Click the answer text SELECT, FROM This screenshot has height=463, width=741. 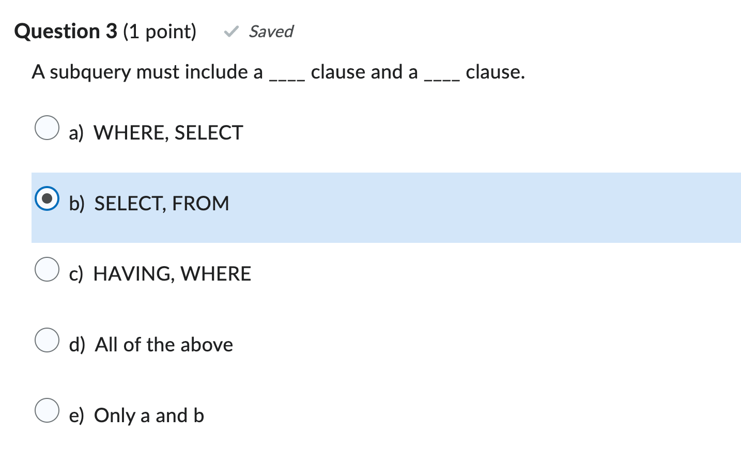tap(161, 203)
